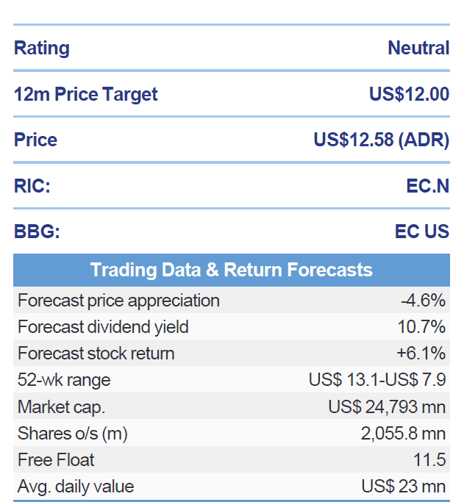The height and width of the screenshot is (502, 467).
Task: Click the US$ 23 mn daily value
Action: 403,487
